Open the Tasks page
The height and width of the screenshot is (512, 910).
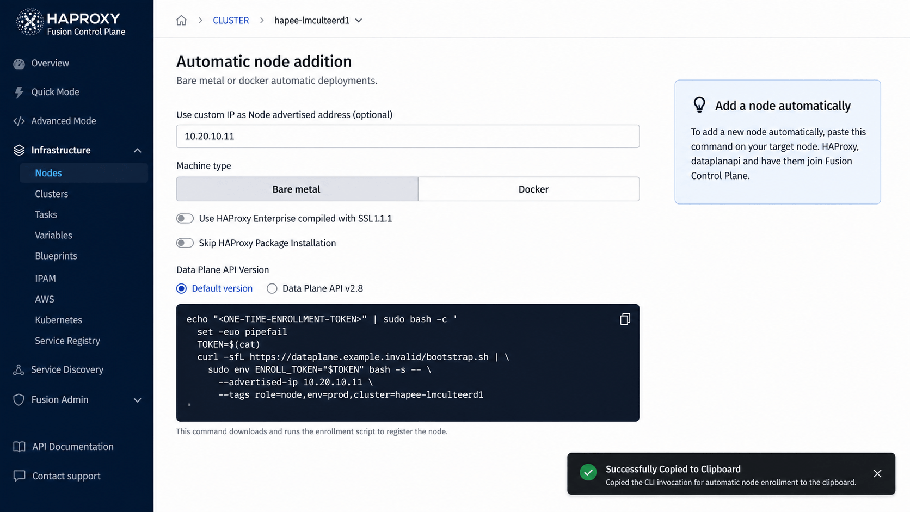coord(46,215)
